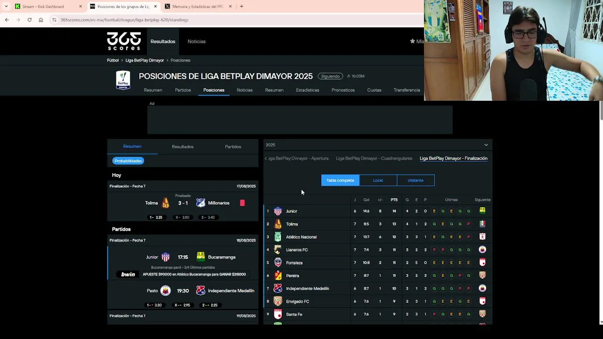Viewport: 603px width, 339px height.
Task: Click the bwin APUESTE $90000 betting banner
Action: click(183, 274)
